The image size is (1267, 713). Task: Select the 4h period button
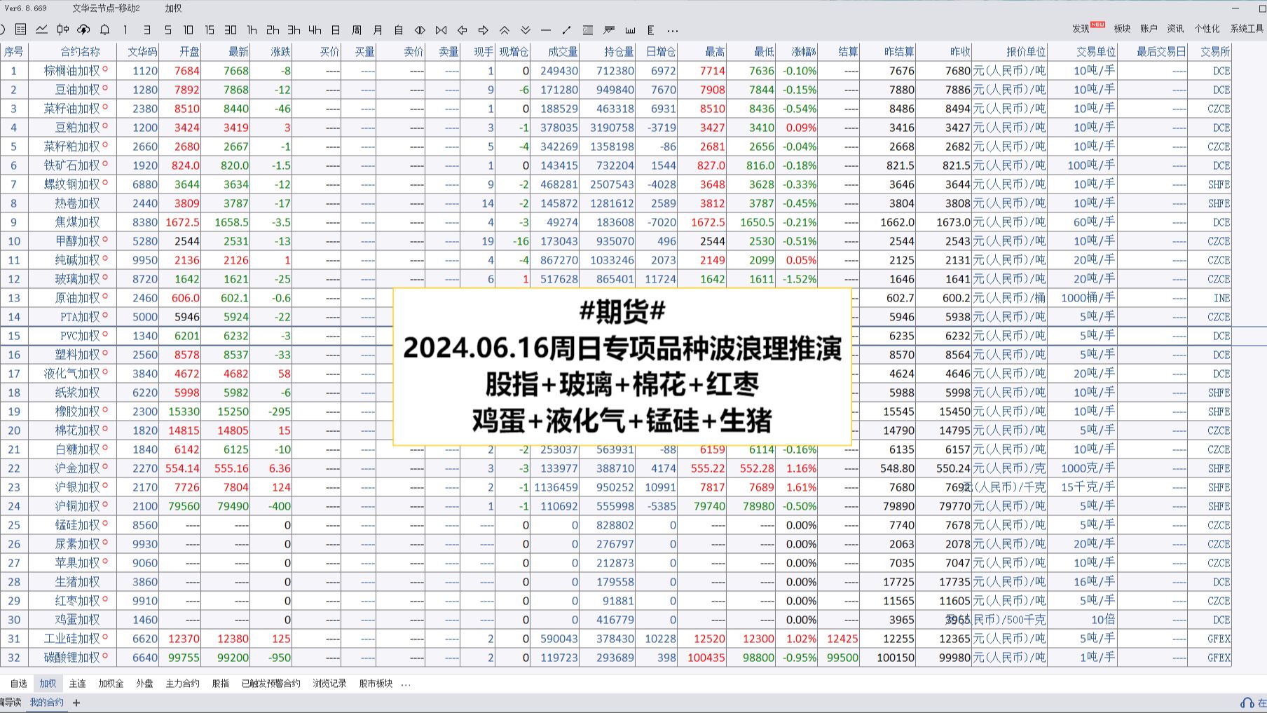[315, 29]
